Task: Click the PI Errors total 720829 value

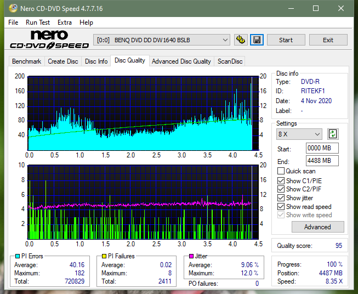Action: 75,281
